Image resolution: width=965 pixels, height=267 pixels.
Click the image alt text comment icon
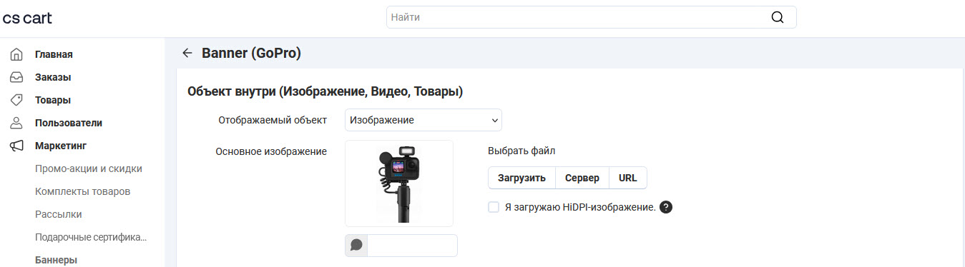point(356,246)
